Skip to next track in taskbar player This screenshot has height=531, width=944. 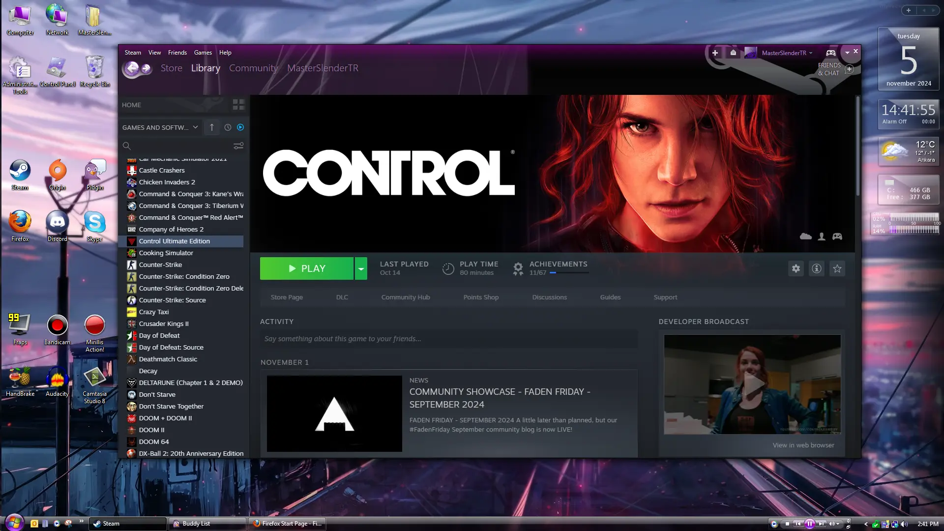(x=821, y=524)
